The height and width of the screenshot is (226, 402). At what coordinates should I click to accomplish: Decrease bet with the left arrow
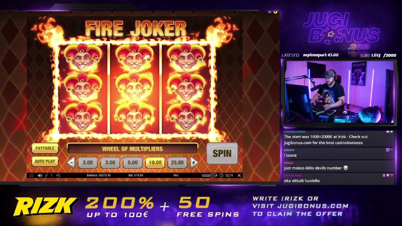[x=71, y=162]
